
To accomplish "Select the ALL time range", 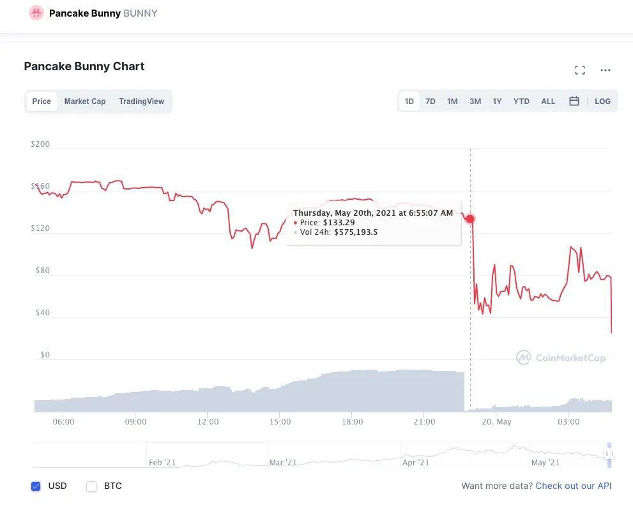I will pos(548,101).
